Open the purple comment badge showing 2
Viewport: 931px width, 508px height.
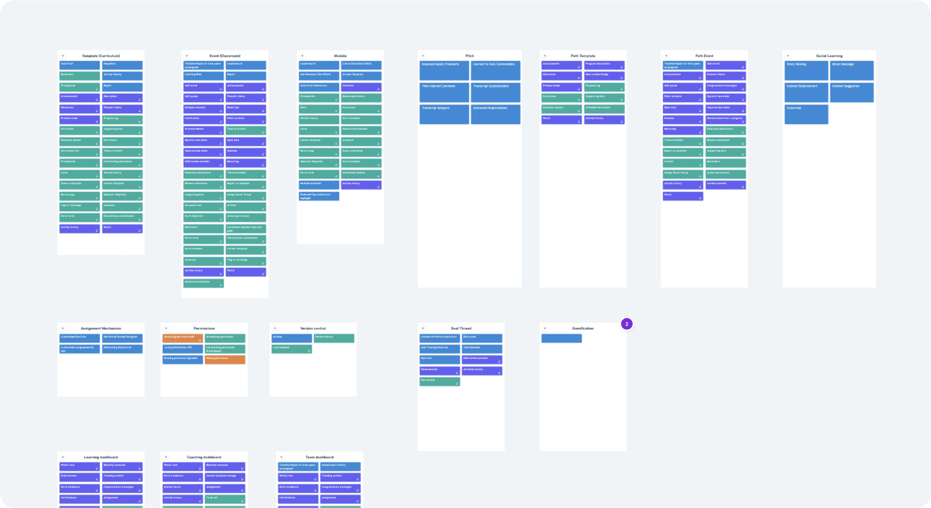627,324
